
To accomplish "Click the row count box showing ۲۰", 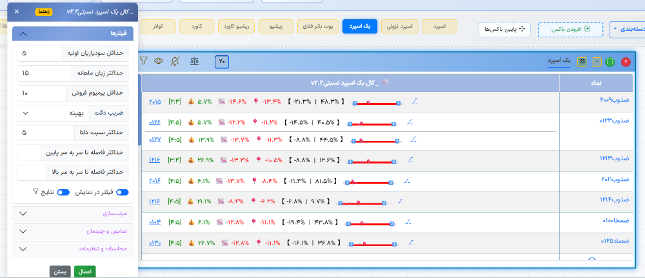I will (x=222, y=62).
